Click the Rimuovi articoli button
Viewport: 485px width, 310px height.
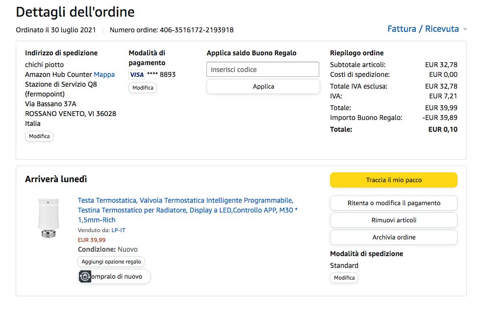[x=393, y=220]
